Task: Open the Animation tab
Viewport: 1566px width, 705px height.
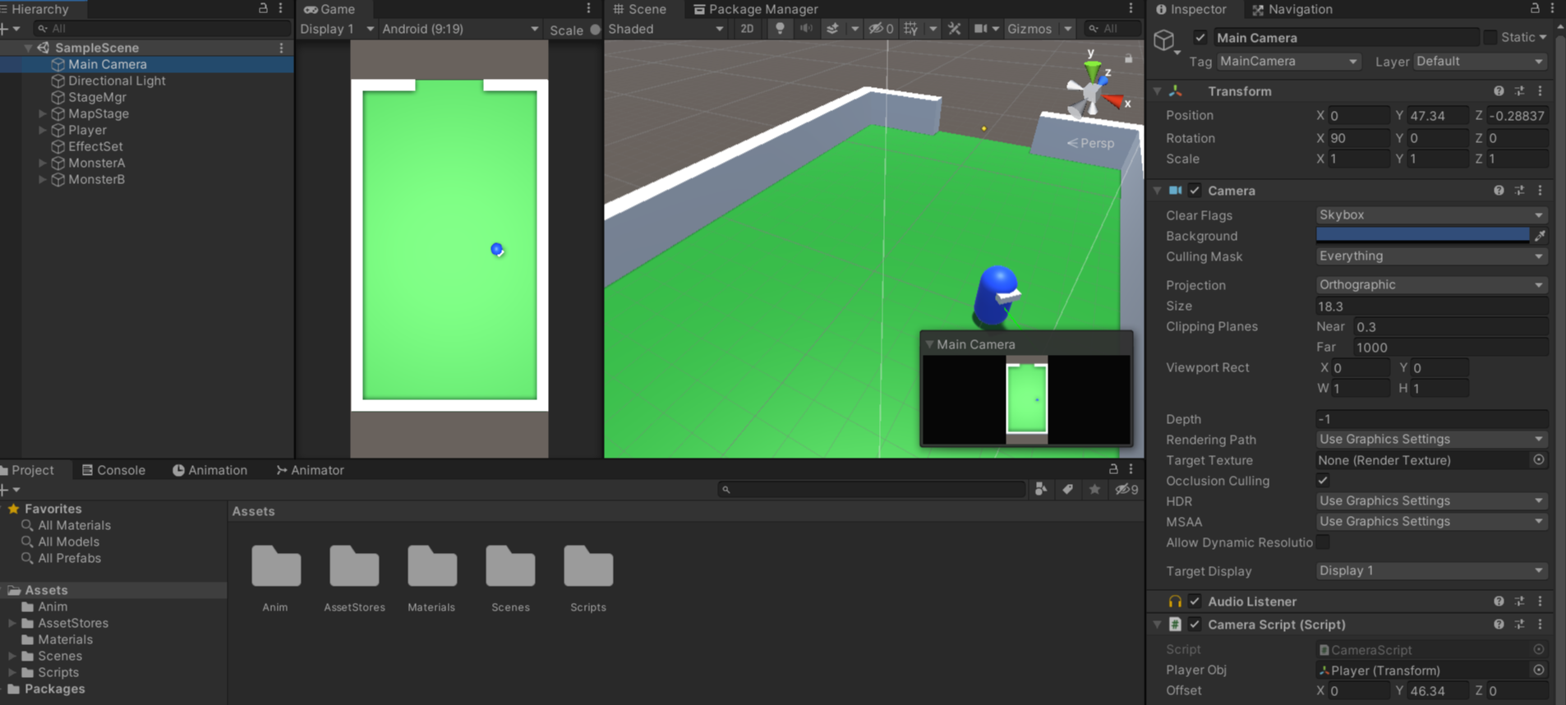Action: 210,470
